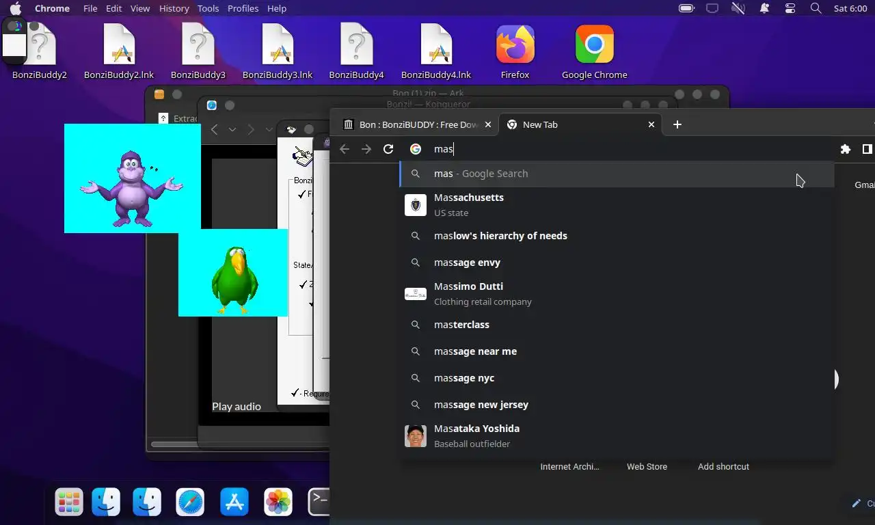Viewport: 875px width, 525px height.
Task: Open the Terminal dock icon
Action: (319, 502)
